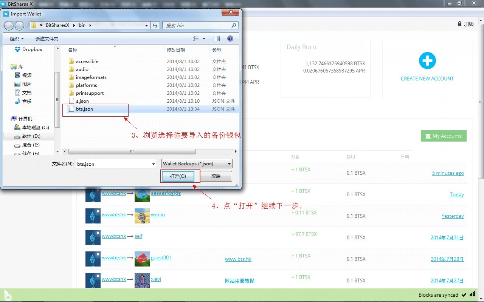Open the self account link
The width and height of the screenshot is (484, 302).
[x=138, y=236]
